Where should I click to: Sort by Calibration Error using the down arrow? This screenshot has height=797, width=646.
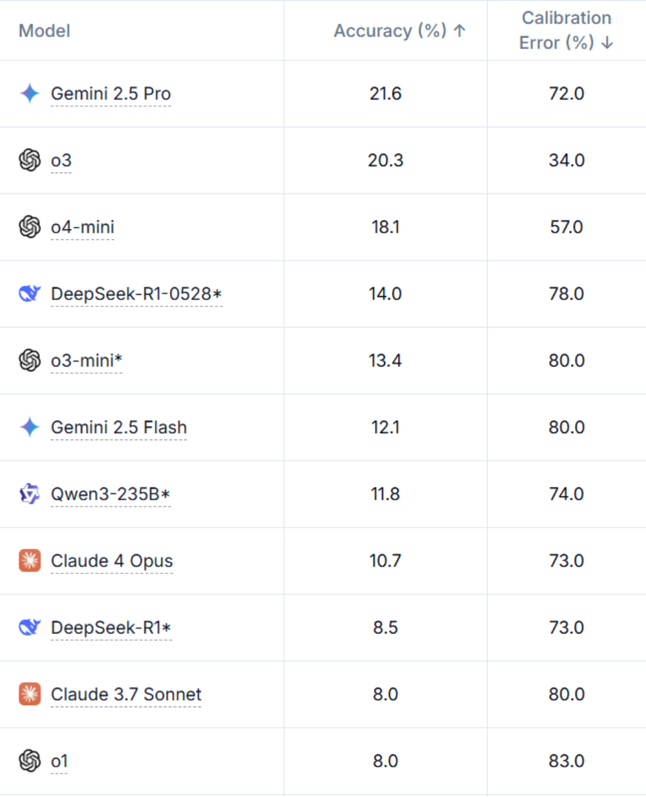click(607, 43)
